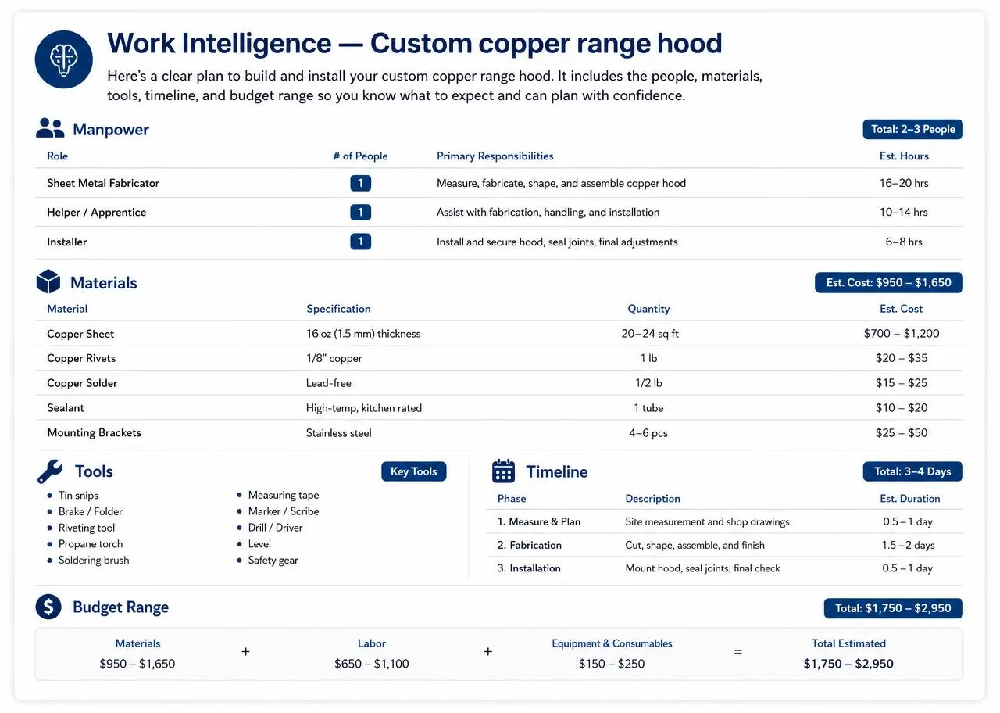Click the people count badge for Sheet Metal Fabricator
The width and height of the screenshot is (1000, 713).
point(360,183)
